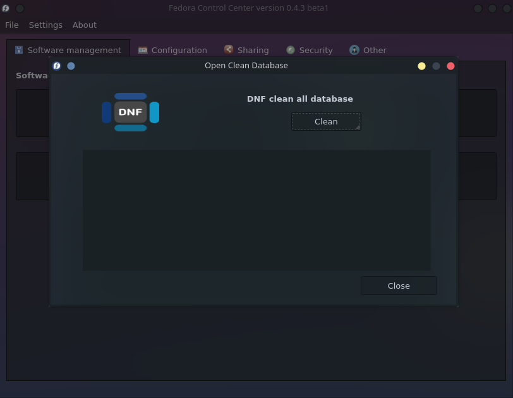
Task: Switch to the Configuration tab
Action: (x=172, y=50)
